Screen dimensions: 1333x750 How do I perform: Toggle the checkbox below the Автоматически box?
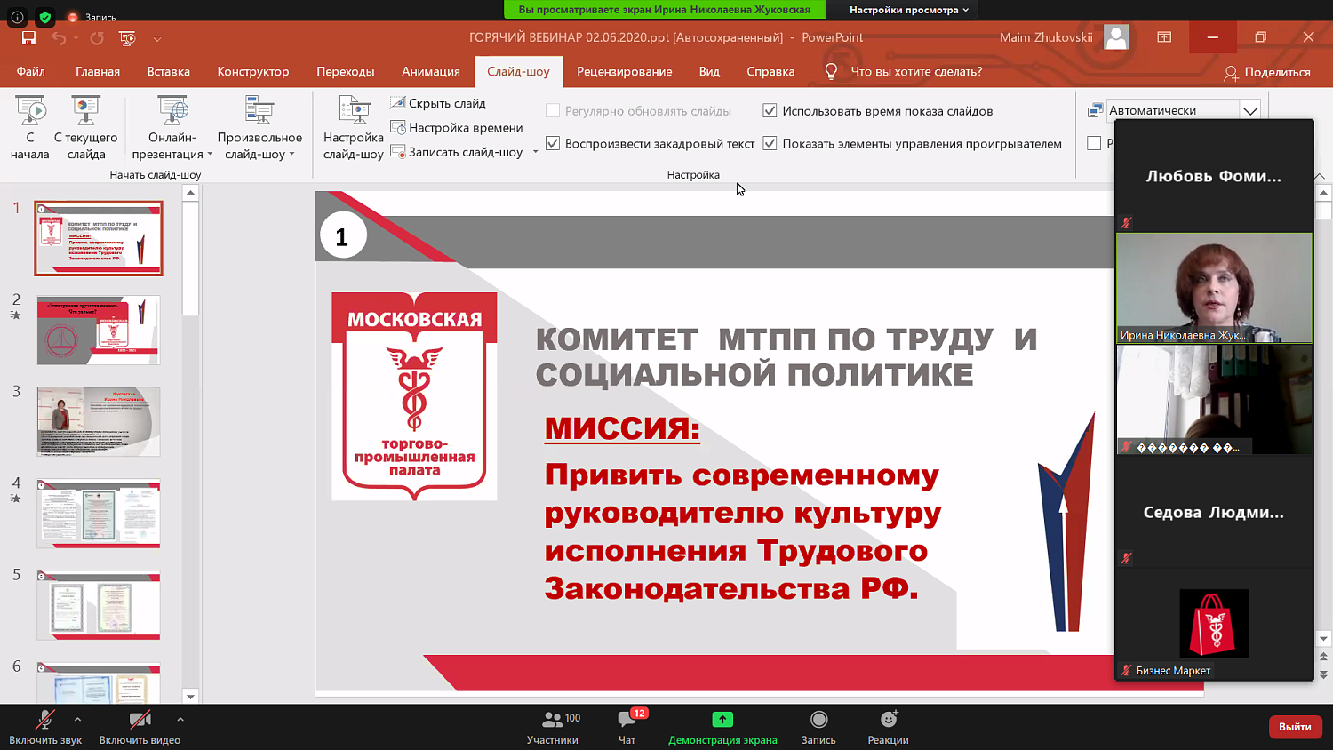(1095, 143)
